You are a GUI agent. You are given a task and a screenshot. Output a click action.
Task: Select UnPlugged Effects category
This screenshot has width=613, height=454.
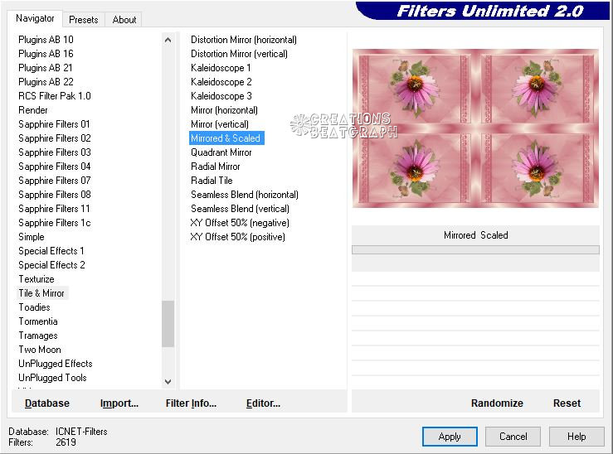click(55, 364)
